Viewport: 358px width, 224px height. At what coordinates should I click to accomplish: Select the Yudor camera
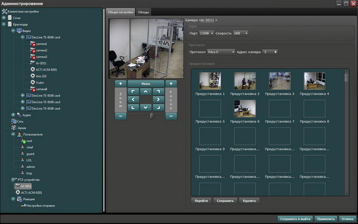tap(40, 82)
